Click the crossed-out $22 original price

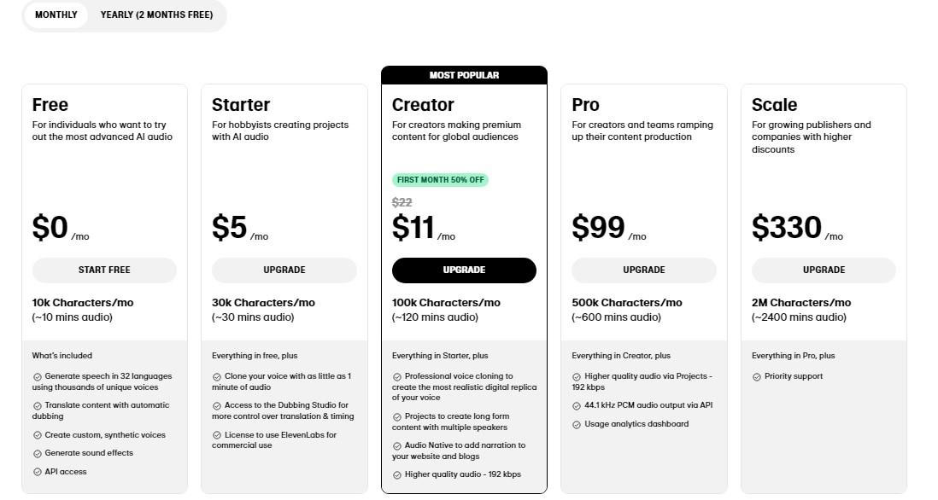(x=402, y=202)
